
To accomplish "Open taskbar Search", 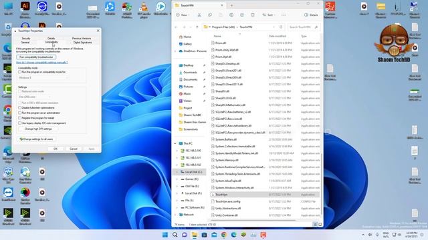I will tap(175, 235).
